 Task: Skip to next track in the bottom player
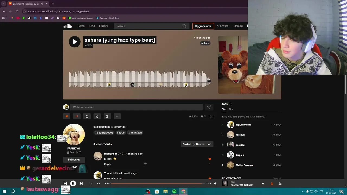point(81,183)
